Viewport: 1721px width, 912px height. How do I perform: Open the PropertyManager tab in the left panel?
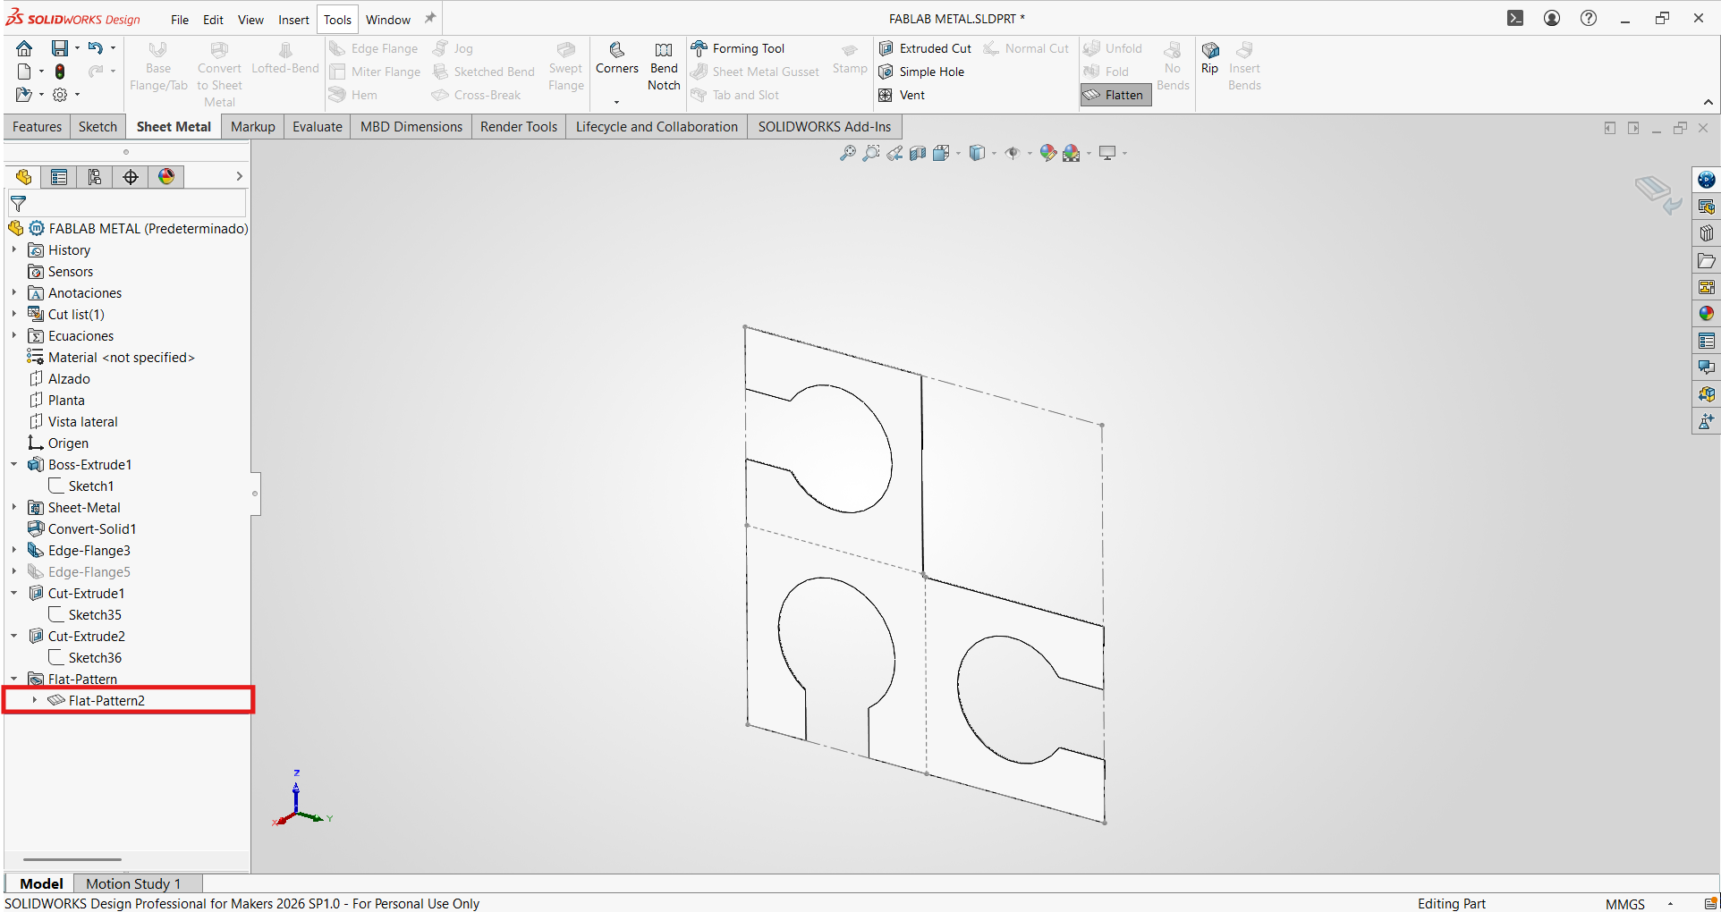(x=59, y=176)
